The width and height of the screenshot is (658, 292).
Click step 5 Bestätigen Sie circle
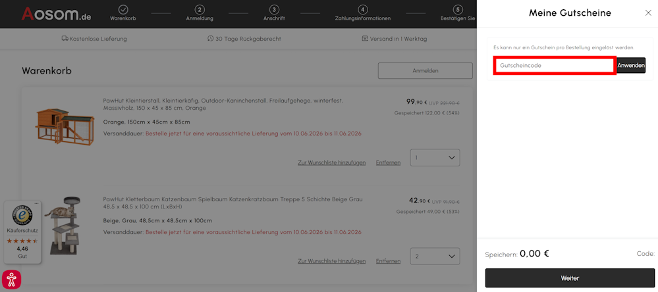pyautogui.click(x=457, y=9)
